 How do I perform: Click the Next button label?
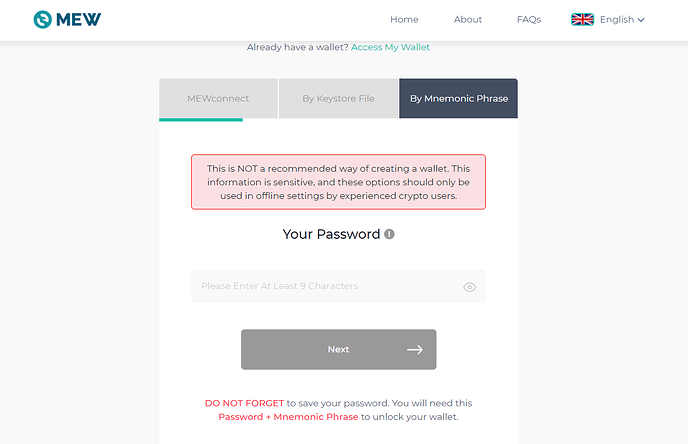(x=338, y=349)
